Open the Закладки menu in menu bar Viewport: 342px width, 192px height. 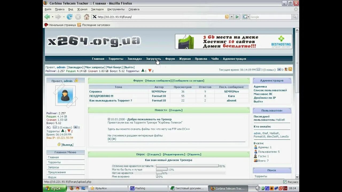(x=97, y=9)
